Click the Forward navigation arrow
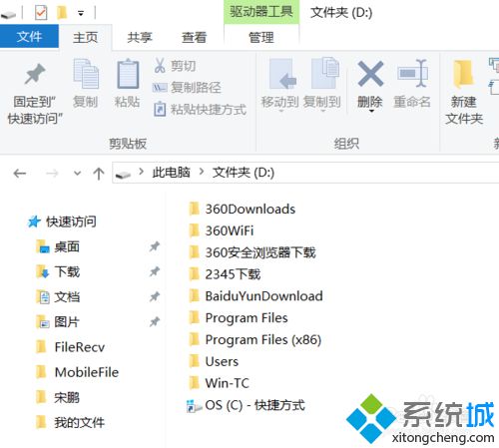499x448 pixels. 52,173
